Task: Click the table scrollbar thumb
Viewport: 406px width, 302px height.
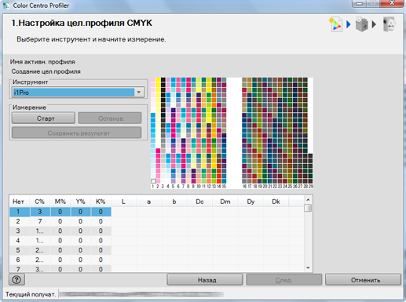Action: pos(308,208)
